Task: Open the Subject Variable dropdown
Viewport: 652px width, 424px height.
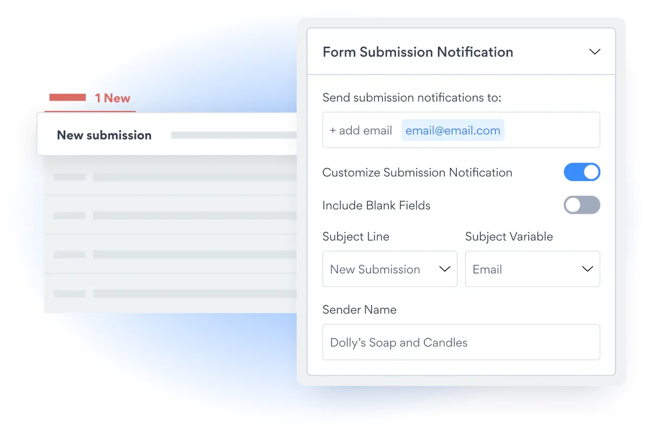Action: point(532,269)
